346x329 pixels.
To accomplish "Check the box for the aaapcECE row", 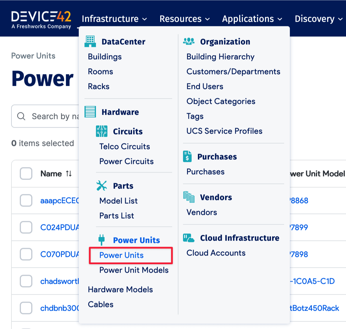I will [26, 201].
